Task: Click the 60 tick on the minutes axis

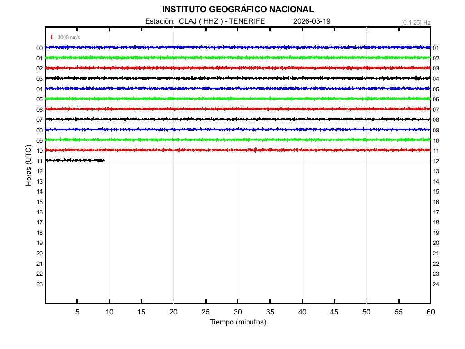Action: (x=430, y=312)
